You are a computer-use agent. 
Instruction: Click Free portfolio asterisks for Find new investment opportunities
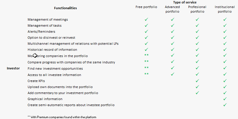[146, 68]
